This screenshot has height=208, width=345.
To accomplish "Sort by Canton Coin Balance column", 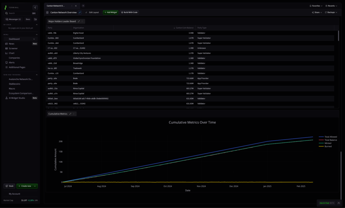I will [184, 28].
